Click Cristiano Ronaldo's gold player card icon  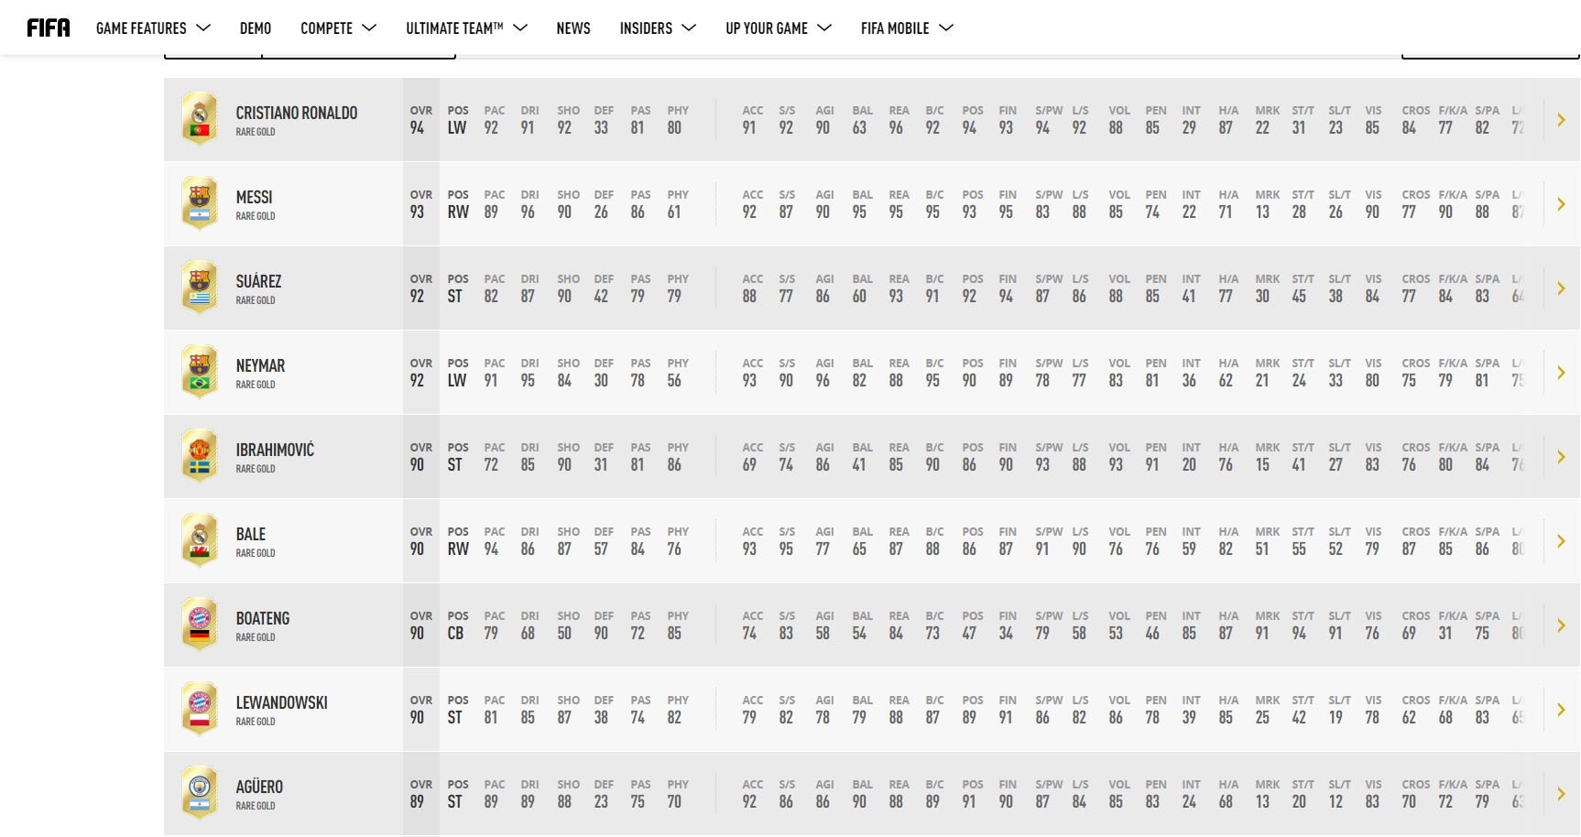[200, 119]
